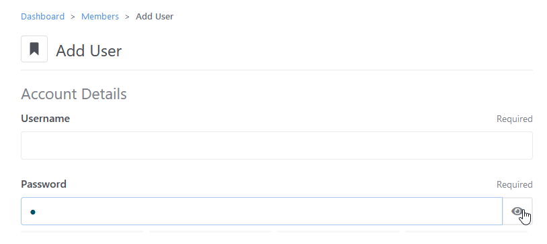Show password using the eye icon

(517, 211)
